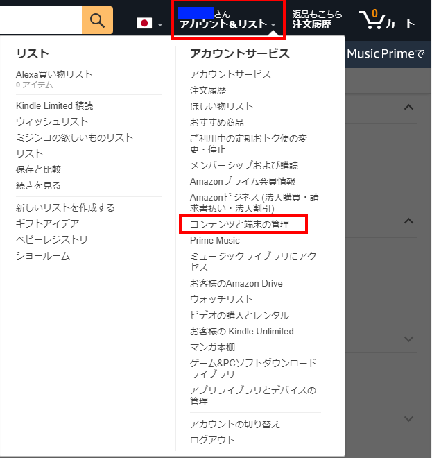Click the Music Primeで banner text
The height and width of the screenshot is (458, 432).
click(386, 54)
